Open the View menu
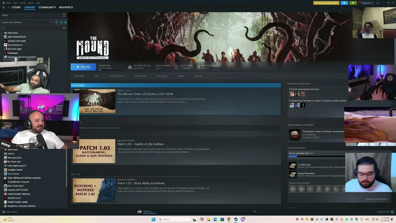 point(15,3)
